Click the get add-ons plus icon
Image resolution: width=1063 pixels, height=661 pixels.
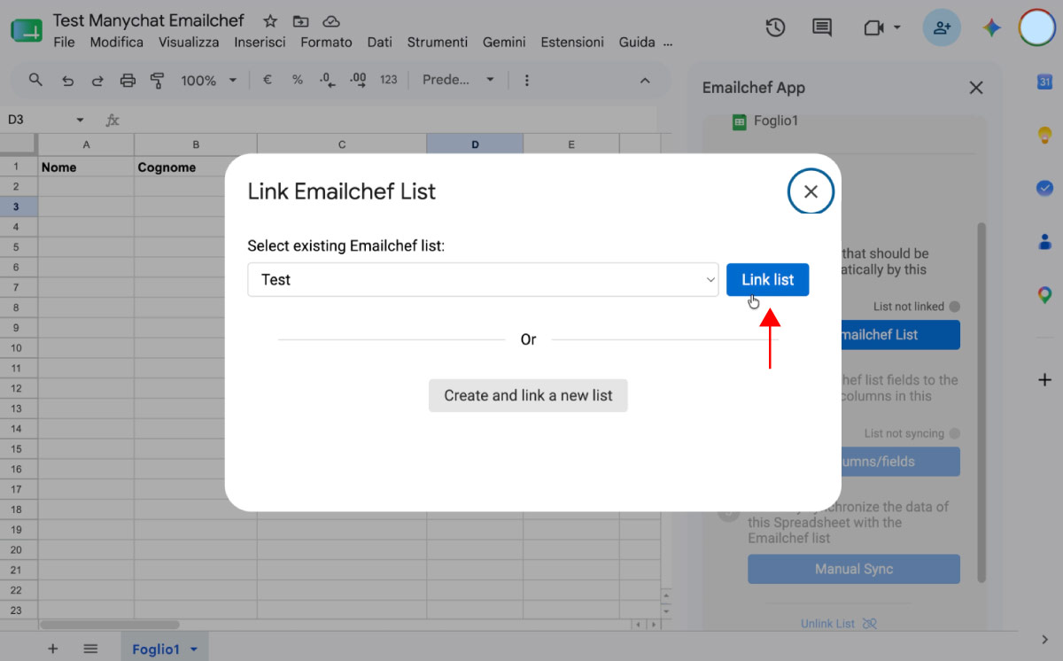coord(1044,380)
